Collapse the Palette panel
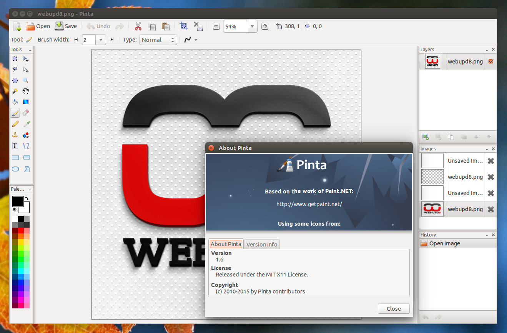507x333 pixels. (30, 189)
